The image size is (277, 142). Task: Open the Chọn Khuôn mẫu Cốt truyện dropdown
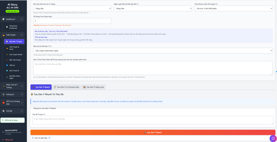(233, 9)
